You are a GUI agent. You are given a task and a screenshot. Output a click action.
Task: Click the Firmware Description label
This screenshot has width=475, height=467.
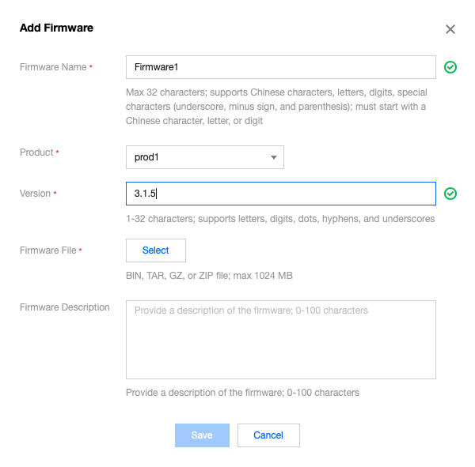[64, 307]
